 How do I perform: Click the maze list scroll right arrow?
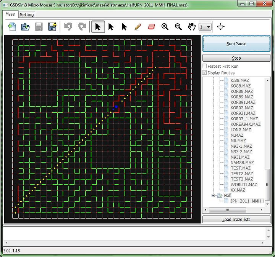261,210
